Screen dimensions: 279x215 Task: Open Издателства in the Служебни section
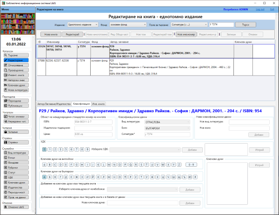pyautogui.click(x=15, y=188)
